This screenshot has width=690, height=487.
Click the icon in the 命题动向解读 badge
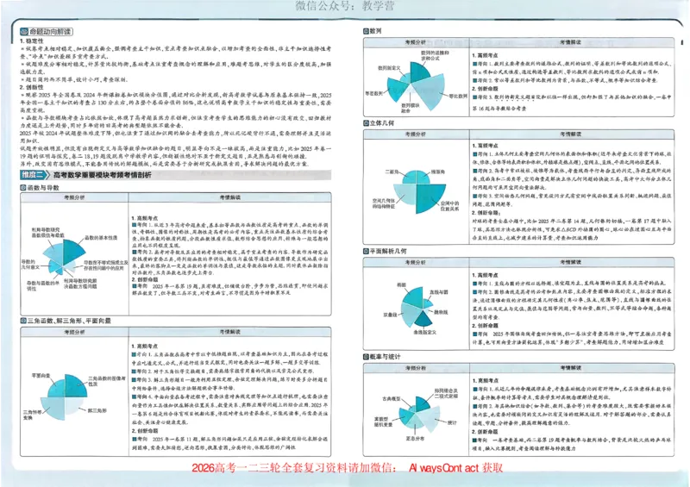click(x=24, y=32)
